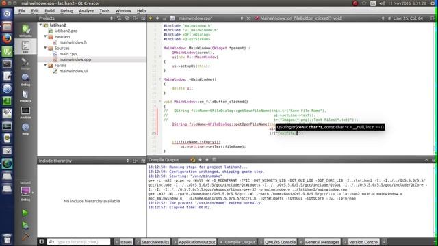Open the Welcome mode
Screen dimensions: 438x246
coord(25,30)
